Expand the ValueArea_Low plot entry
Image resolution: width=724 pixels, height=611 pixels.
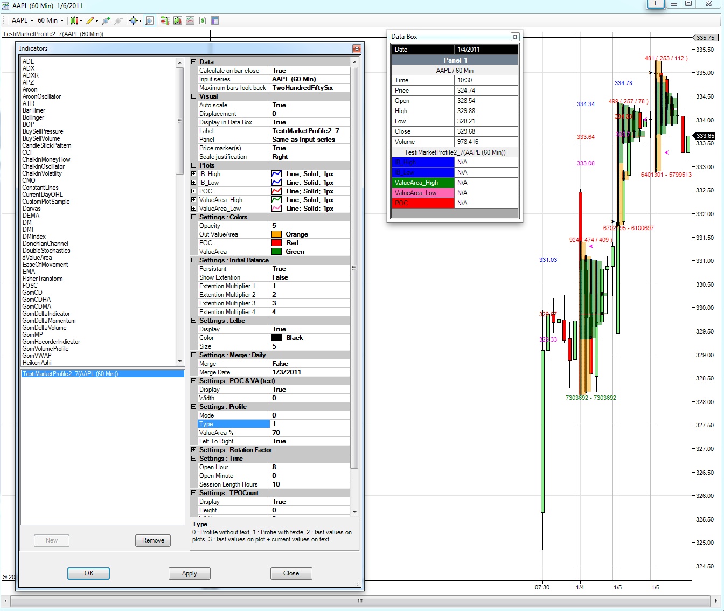point(194,209)
